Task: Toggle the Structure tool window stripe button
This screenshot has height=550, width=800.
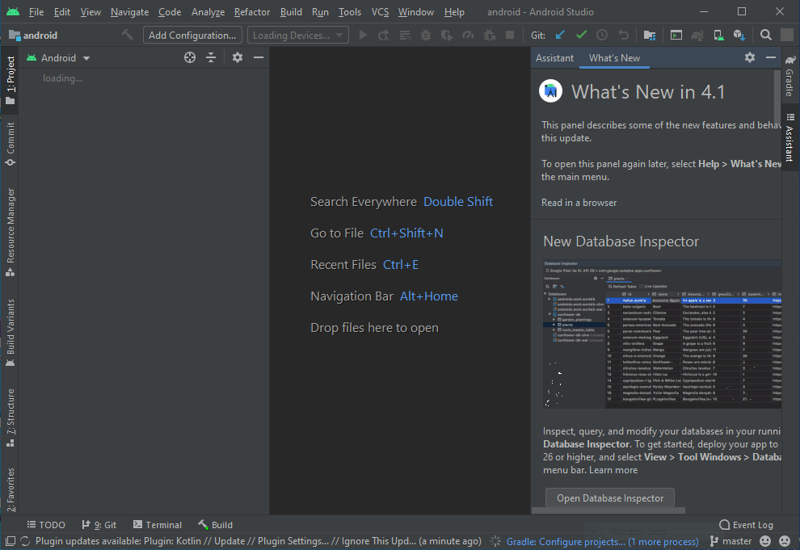Action: click(x=11, y=418)
